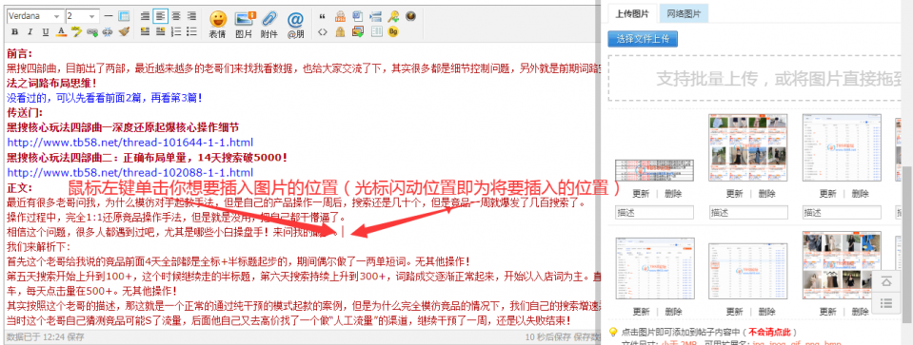Select the 上传图片 tab
This screenshot has width=913, height=345.
pos(632,13)
